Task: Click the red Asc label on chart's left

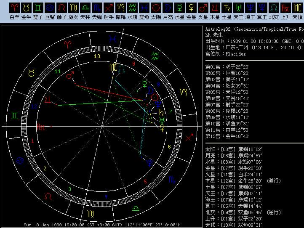Action: (41, 126)
